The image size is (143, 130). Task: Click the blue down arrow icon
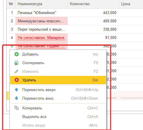17,98
